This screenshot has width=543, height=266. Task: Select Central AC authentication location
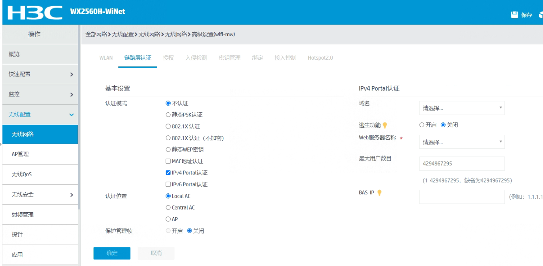(168, 207)
